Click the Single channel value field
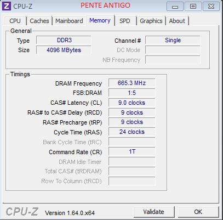Image resolution: width=223 pixels, height=220 pixels. 173,40
